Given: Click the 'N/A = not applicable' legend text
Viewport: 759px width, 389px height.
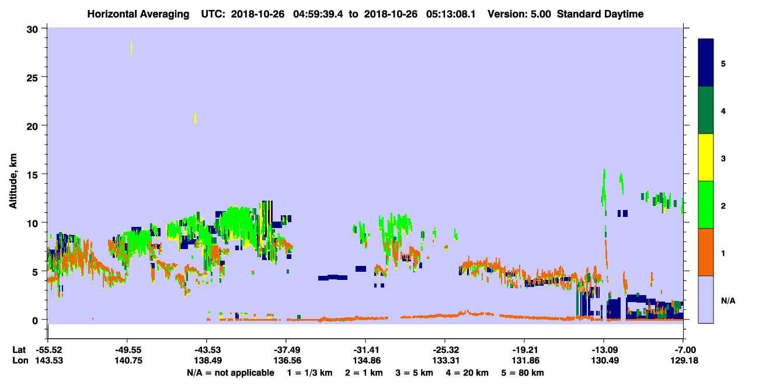Looking at the screenshot, I should 230,373.
